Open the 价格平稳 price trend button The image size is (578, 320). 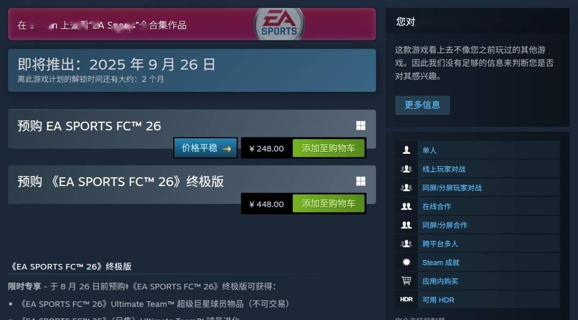[x=206, y=148]
